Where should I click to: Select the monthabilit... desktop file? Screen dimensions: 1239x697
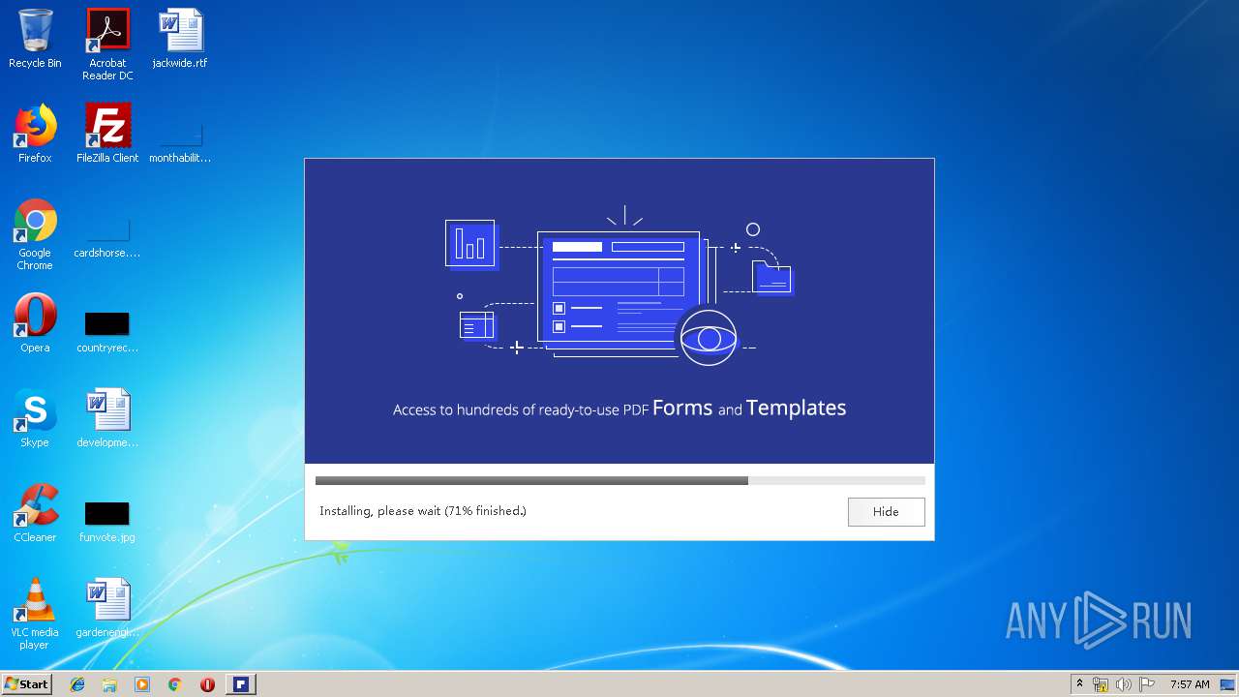coord(180,143)
